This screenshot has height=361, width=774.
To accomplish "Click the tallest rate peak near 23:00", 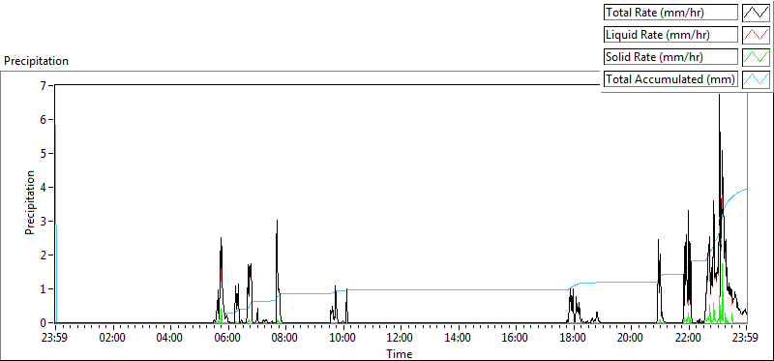I will pyautogui.click(x=719, y=95).
